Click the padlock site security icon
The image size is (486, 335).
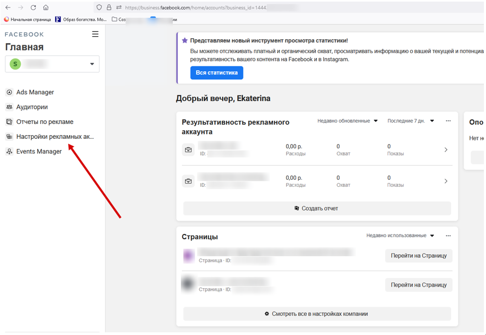(x=109, y=7)
